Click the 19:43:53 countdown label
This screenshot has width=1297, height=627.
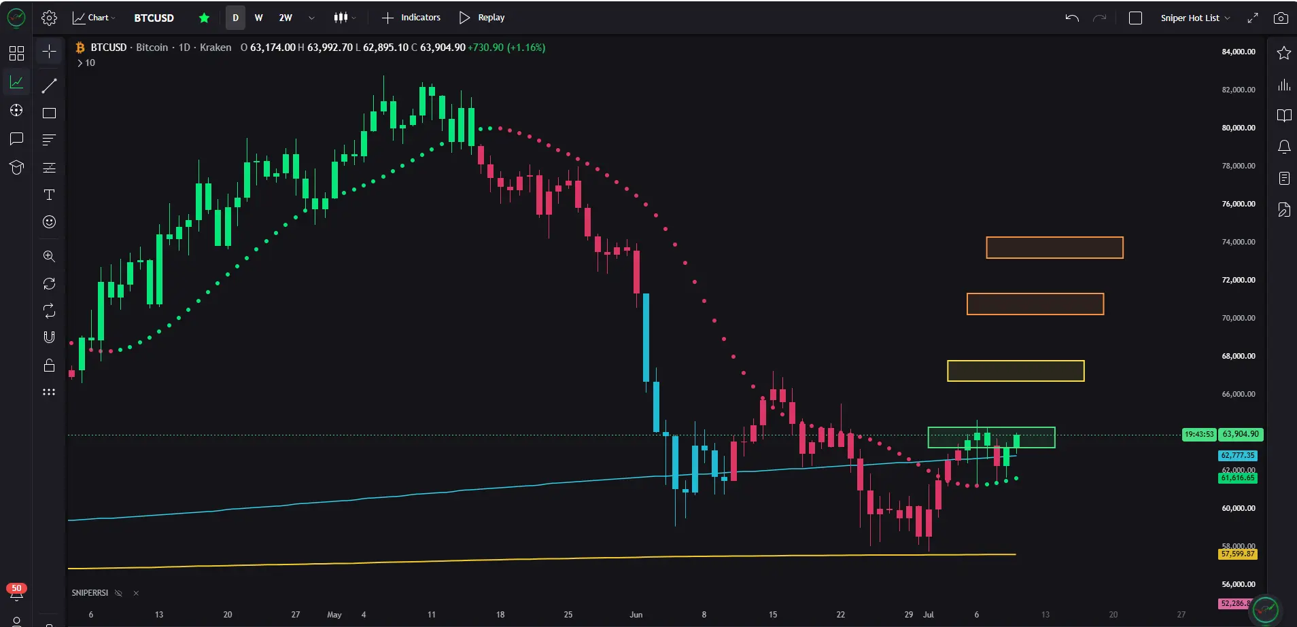pyautogui.click(x=1198, y=434)
